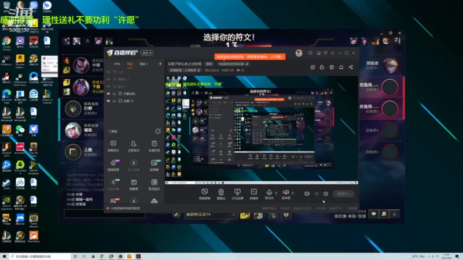The image size is (463, 260).
Task: Open the type pill beside the 直播伴侣 logo
Action: 147,53
